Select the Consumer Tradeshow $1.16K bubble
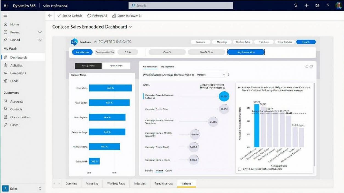344x193 pixels. tap(213, 122)
